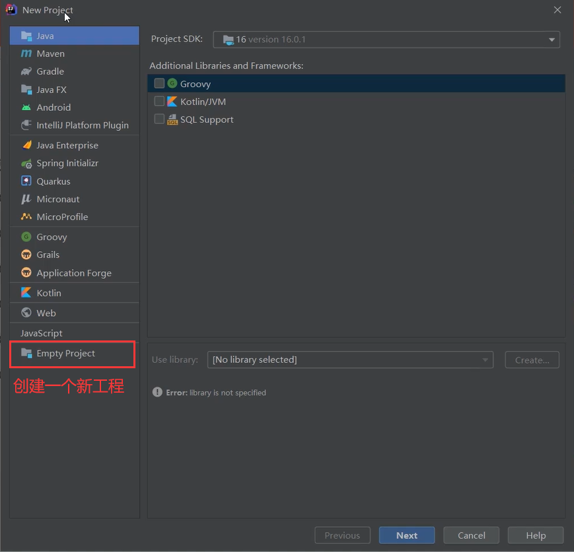
Task: Choose Grails in the project list
Action: pyautogui.click(x=75, y=255)
